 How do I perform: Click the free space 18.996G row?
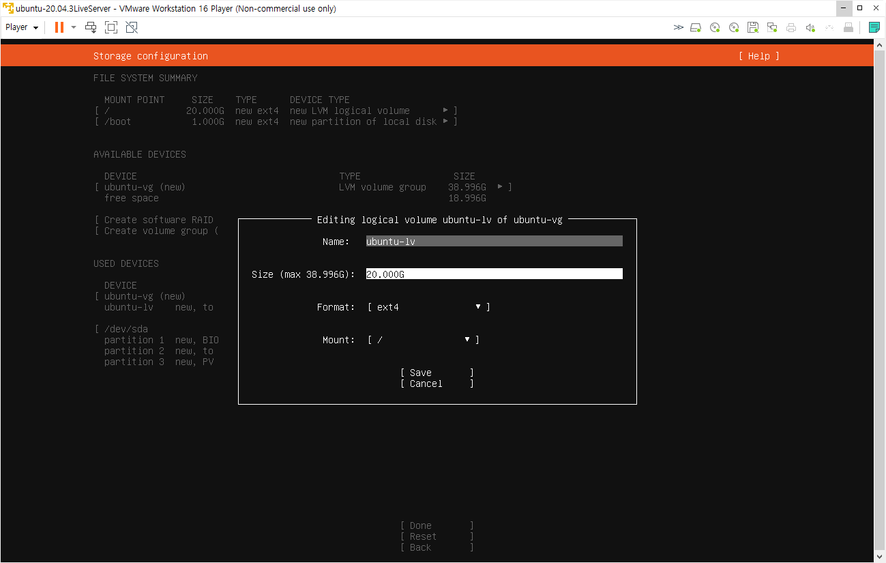[x=295, y=198]
